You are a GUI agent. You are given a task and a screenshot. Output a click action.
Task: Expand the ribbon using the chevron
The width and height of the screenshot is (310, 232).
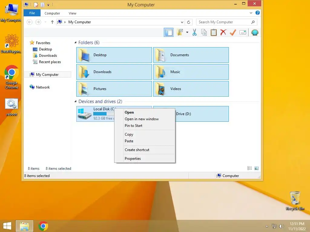(251, 13)
